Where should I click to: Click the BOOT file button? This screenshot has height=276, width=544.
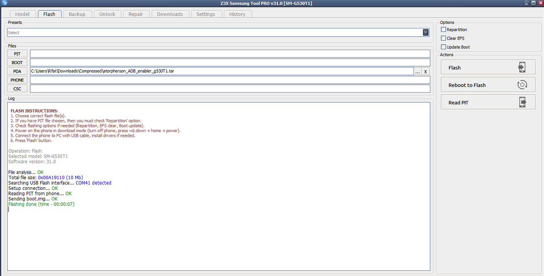point(17,62)
